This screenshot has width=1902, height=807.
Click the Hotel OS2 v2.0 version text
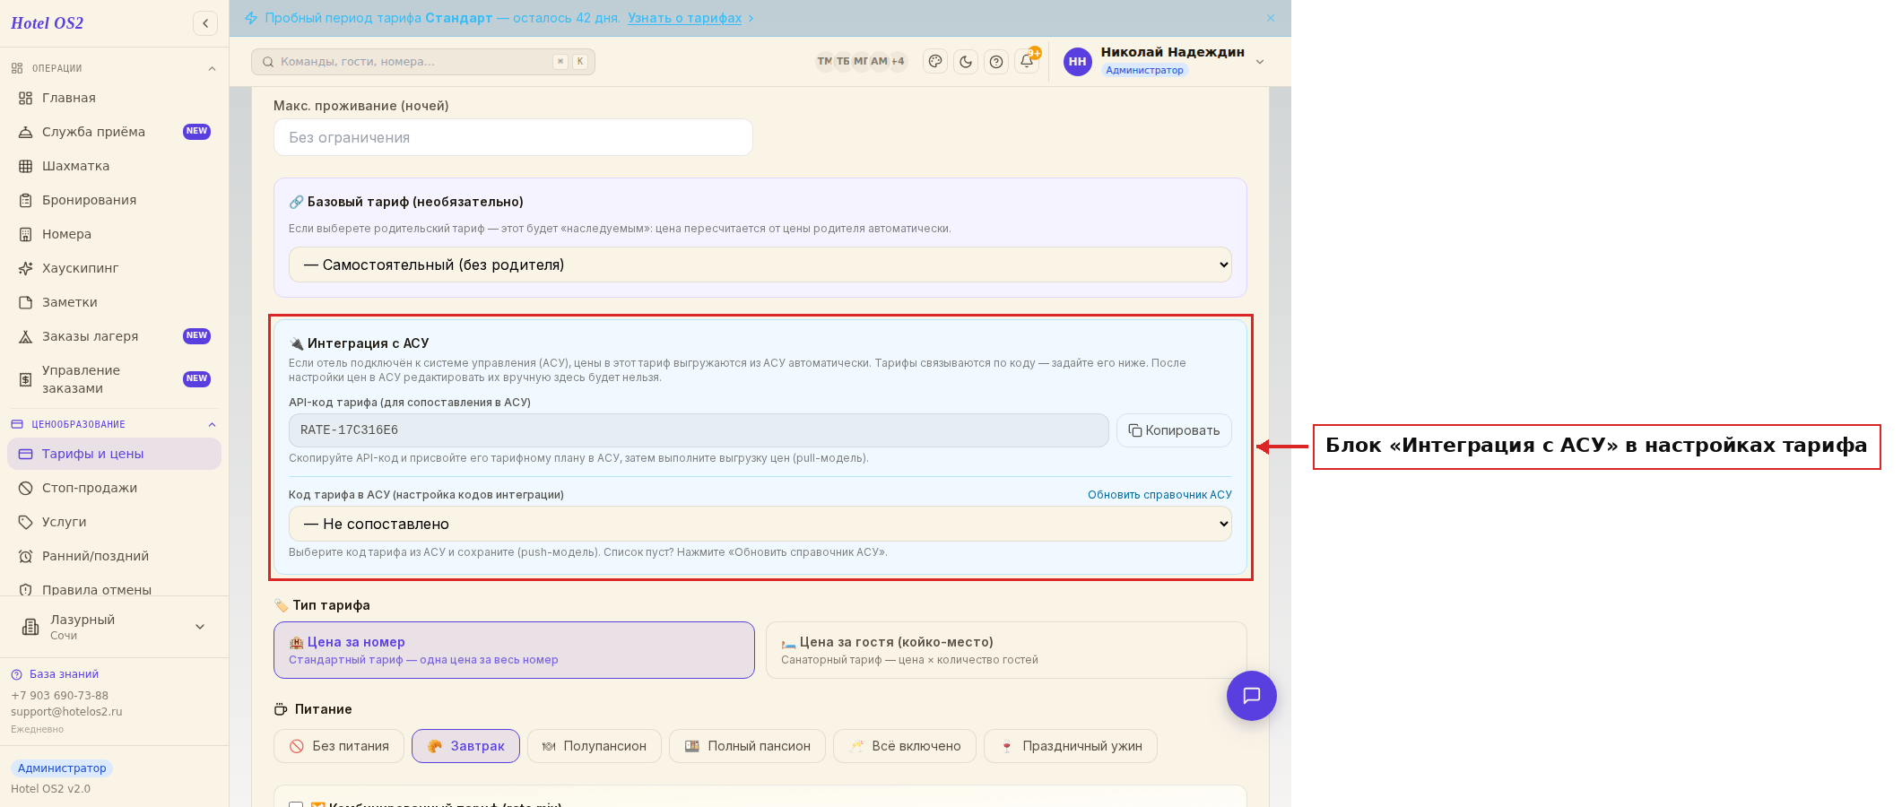tap(50, 789)
